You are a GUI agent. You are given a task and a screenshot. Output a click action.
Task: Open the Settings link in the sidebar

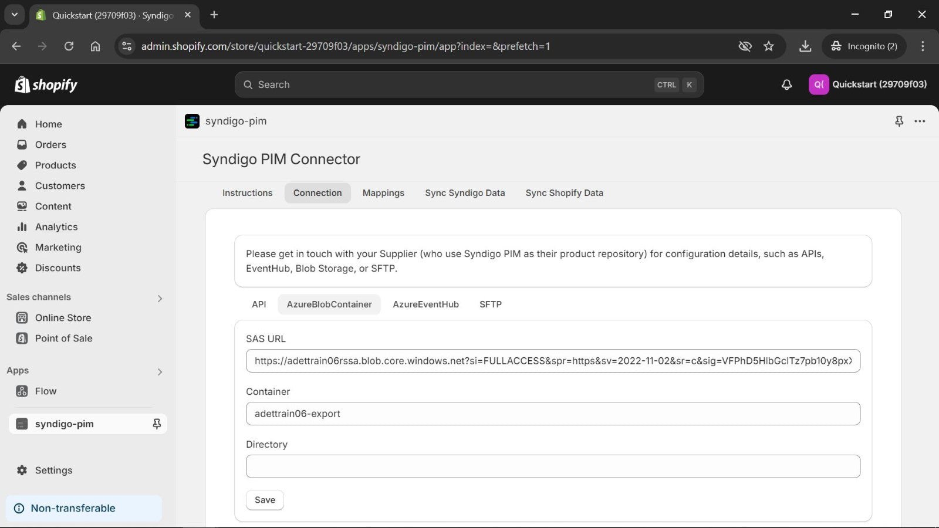53,470
